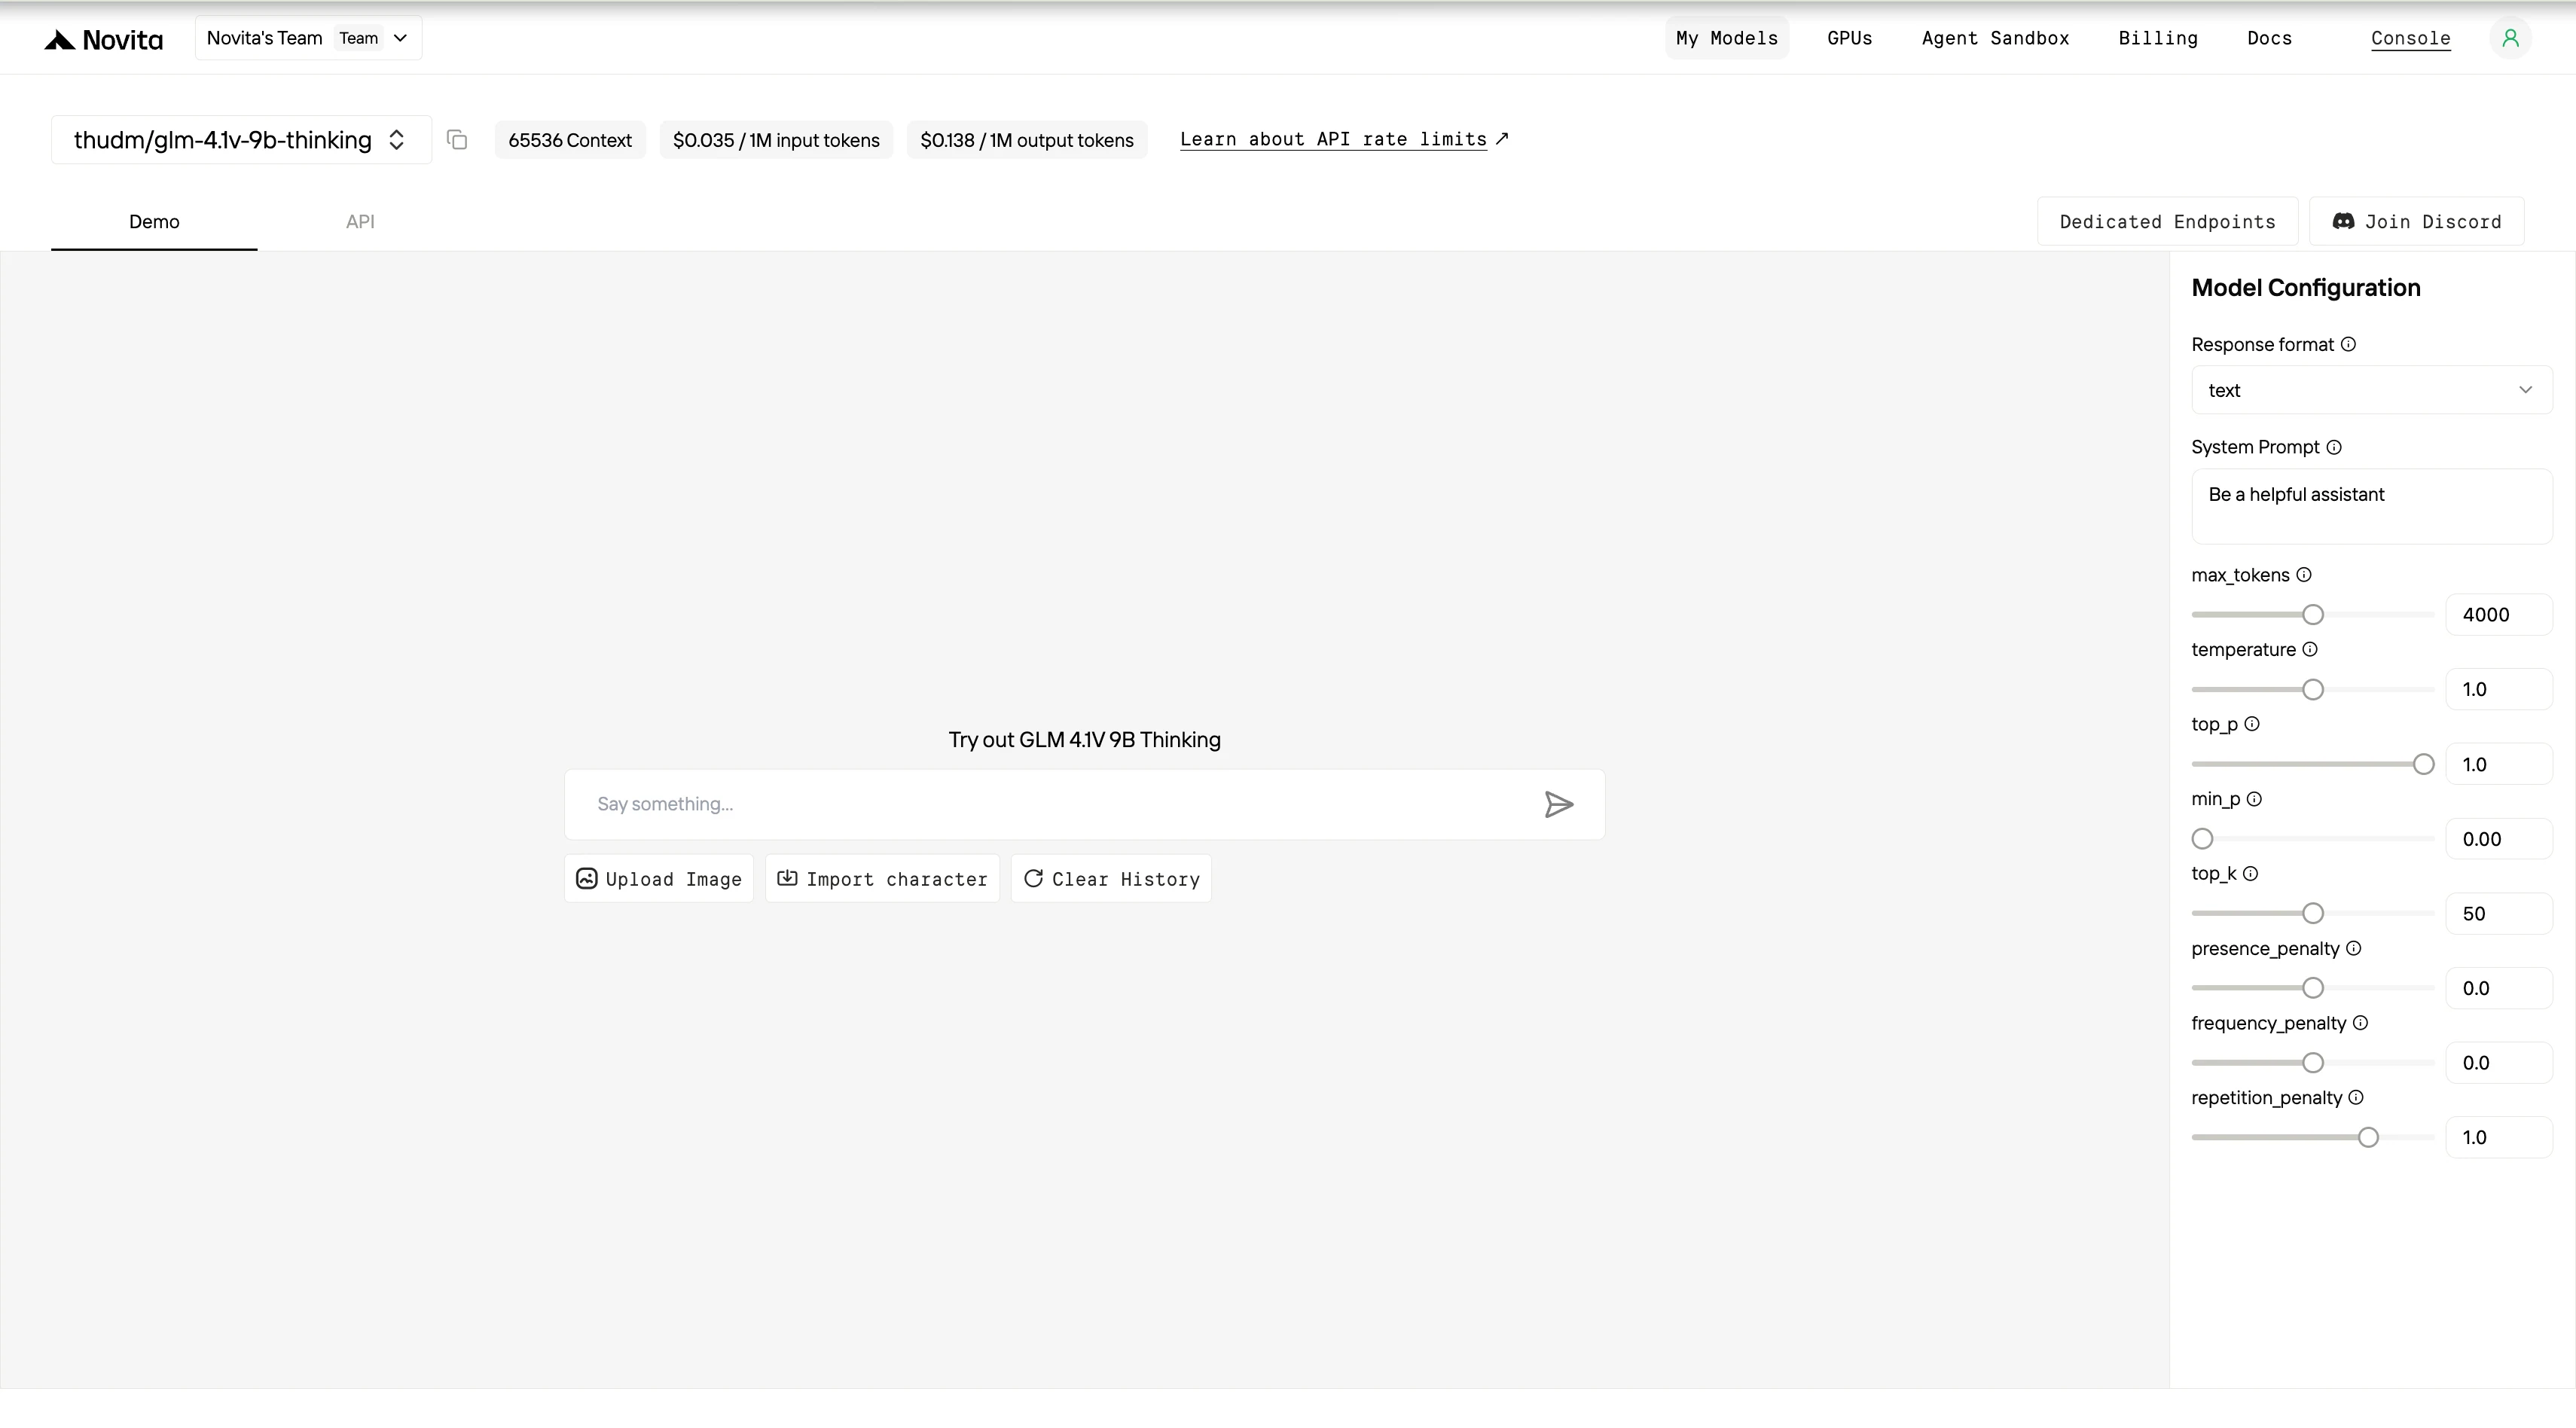This screenshot has width=2576, height=1428.
Task: Open Docs page
Action: click(x=2269, y=38)
